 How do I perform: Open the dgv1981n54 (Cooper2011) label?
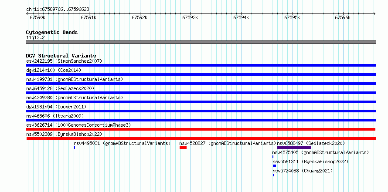tap(56, 107)
